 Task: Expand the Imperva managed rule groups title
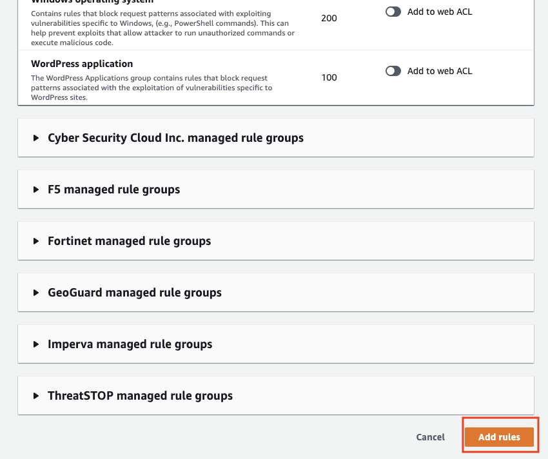click(x=130, y=344)
